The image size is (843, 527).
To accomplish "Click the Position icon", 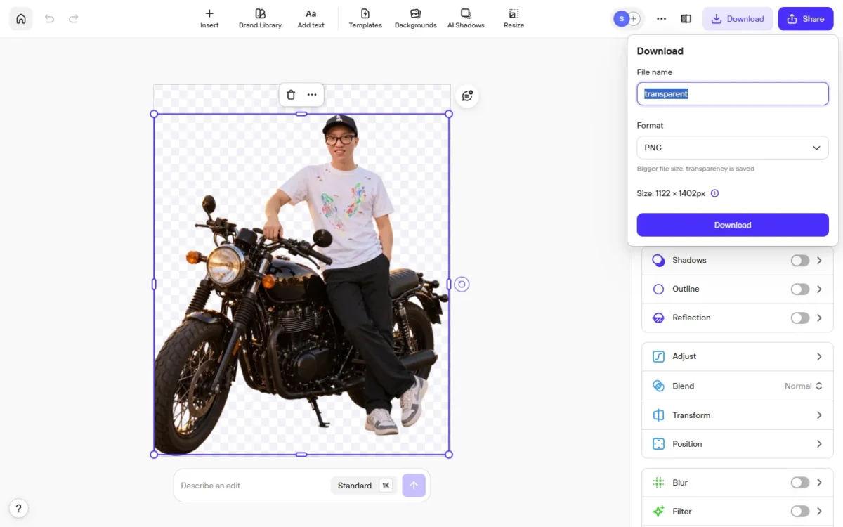I will [658, 444].
